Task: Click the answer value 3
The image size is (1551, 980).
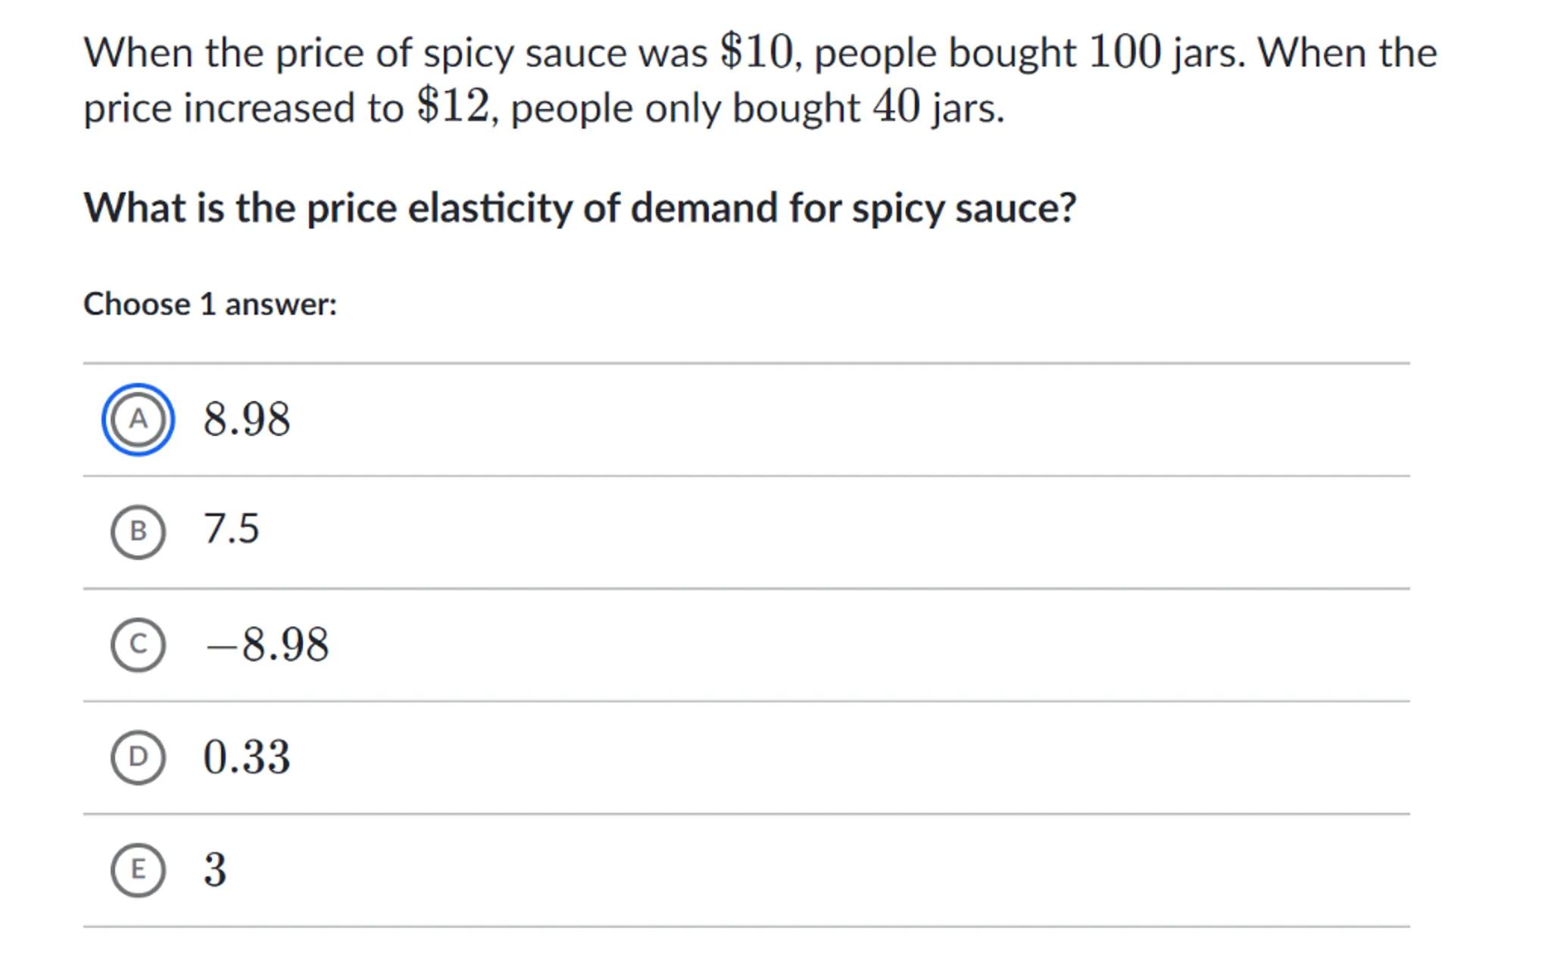Action: pyautogui.click(x=215, y=870)
